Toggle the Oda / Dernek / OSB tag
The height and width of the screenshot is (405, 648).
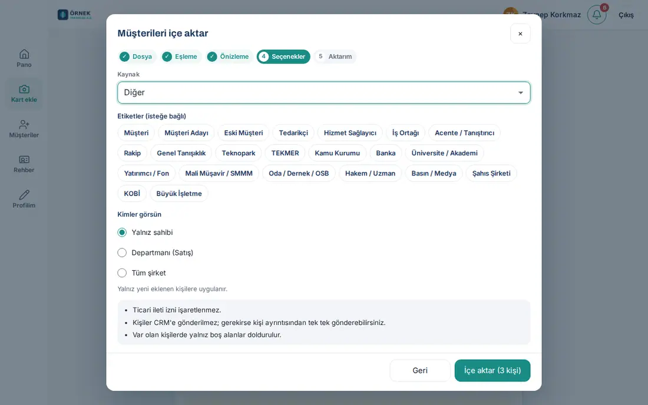299,174
